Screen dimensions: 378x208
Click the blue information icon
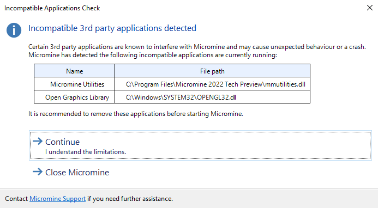pos(14,30)
